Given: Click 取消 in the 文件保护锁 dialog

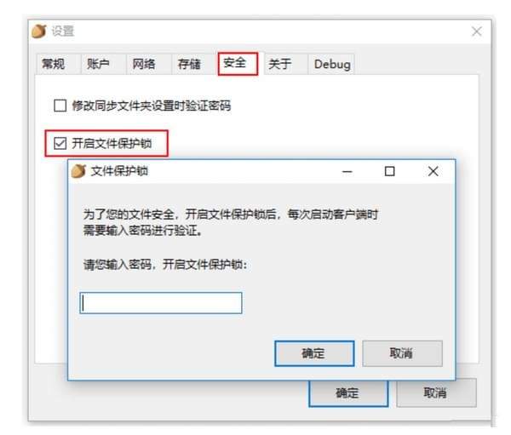Looking at the screenshot, I should (403, 353).
